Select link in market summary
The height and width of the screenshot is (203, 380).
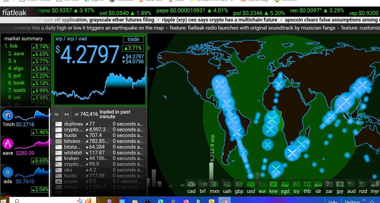pos(27,46)
